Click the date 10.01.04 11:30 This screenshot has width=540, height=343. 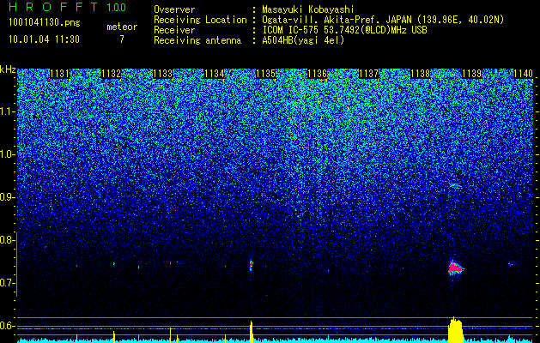point(44,39)
